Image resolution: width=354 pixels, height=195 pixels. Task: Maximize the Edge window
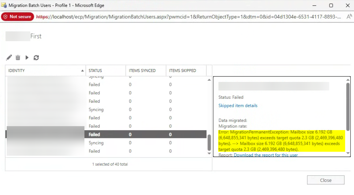tap(331, 5)
